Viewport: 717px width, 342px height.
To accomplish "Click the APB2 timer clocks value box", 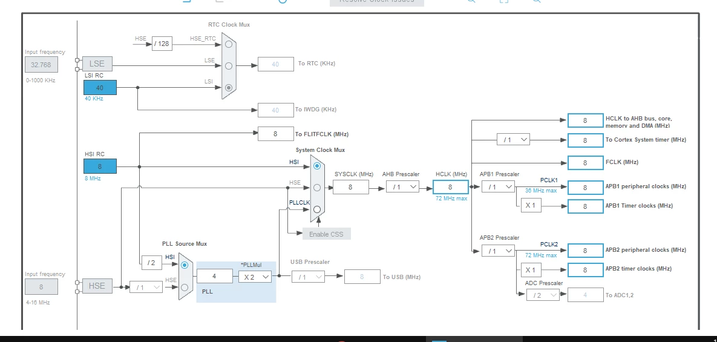I will (585, 270).
